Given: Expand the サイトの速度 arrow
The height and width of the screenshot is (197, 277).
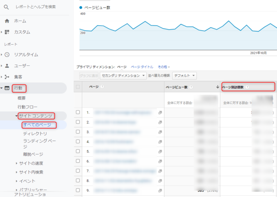Looking at the screenshot, I should (16, 163).
